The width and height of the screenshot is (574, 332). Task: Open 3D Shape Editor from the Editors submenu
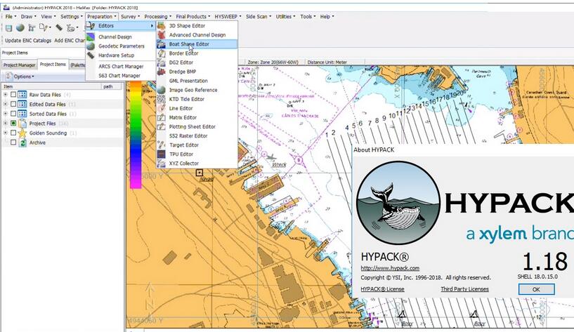(197, 25)
